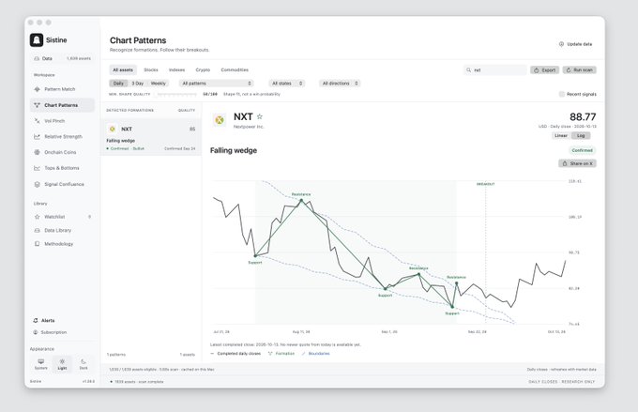Open the All patterns dropdown
Image resolution: width=638 pixels, height=412 pixels.
pos(217,83)
